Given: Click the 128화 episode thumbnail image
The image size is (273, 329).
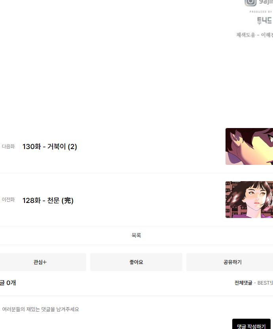Looking at the screenshot, I should [249, 199].
